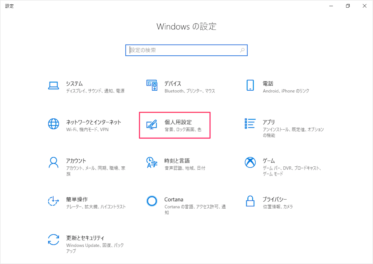The height and width of the screenshot is (264, 373).
Task: Click description Wi-Fi、機内モード、VPN
Action: [x=87, y=129]
